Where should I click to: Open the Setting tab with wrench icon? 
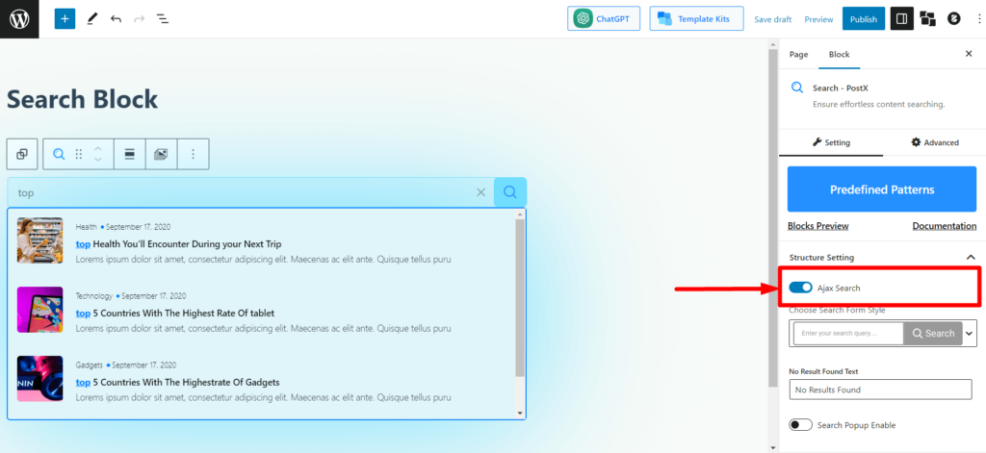tap(831, 142)
